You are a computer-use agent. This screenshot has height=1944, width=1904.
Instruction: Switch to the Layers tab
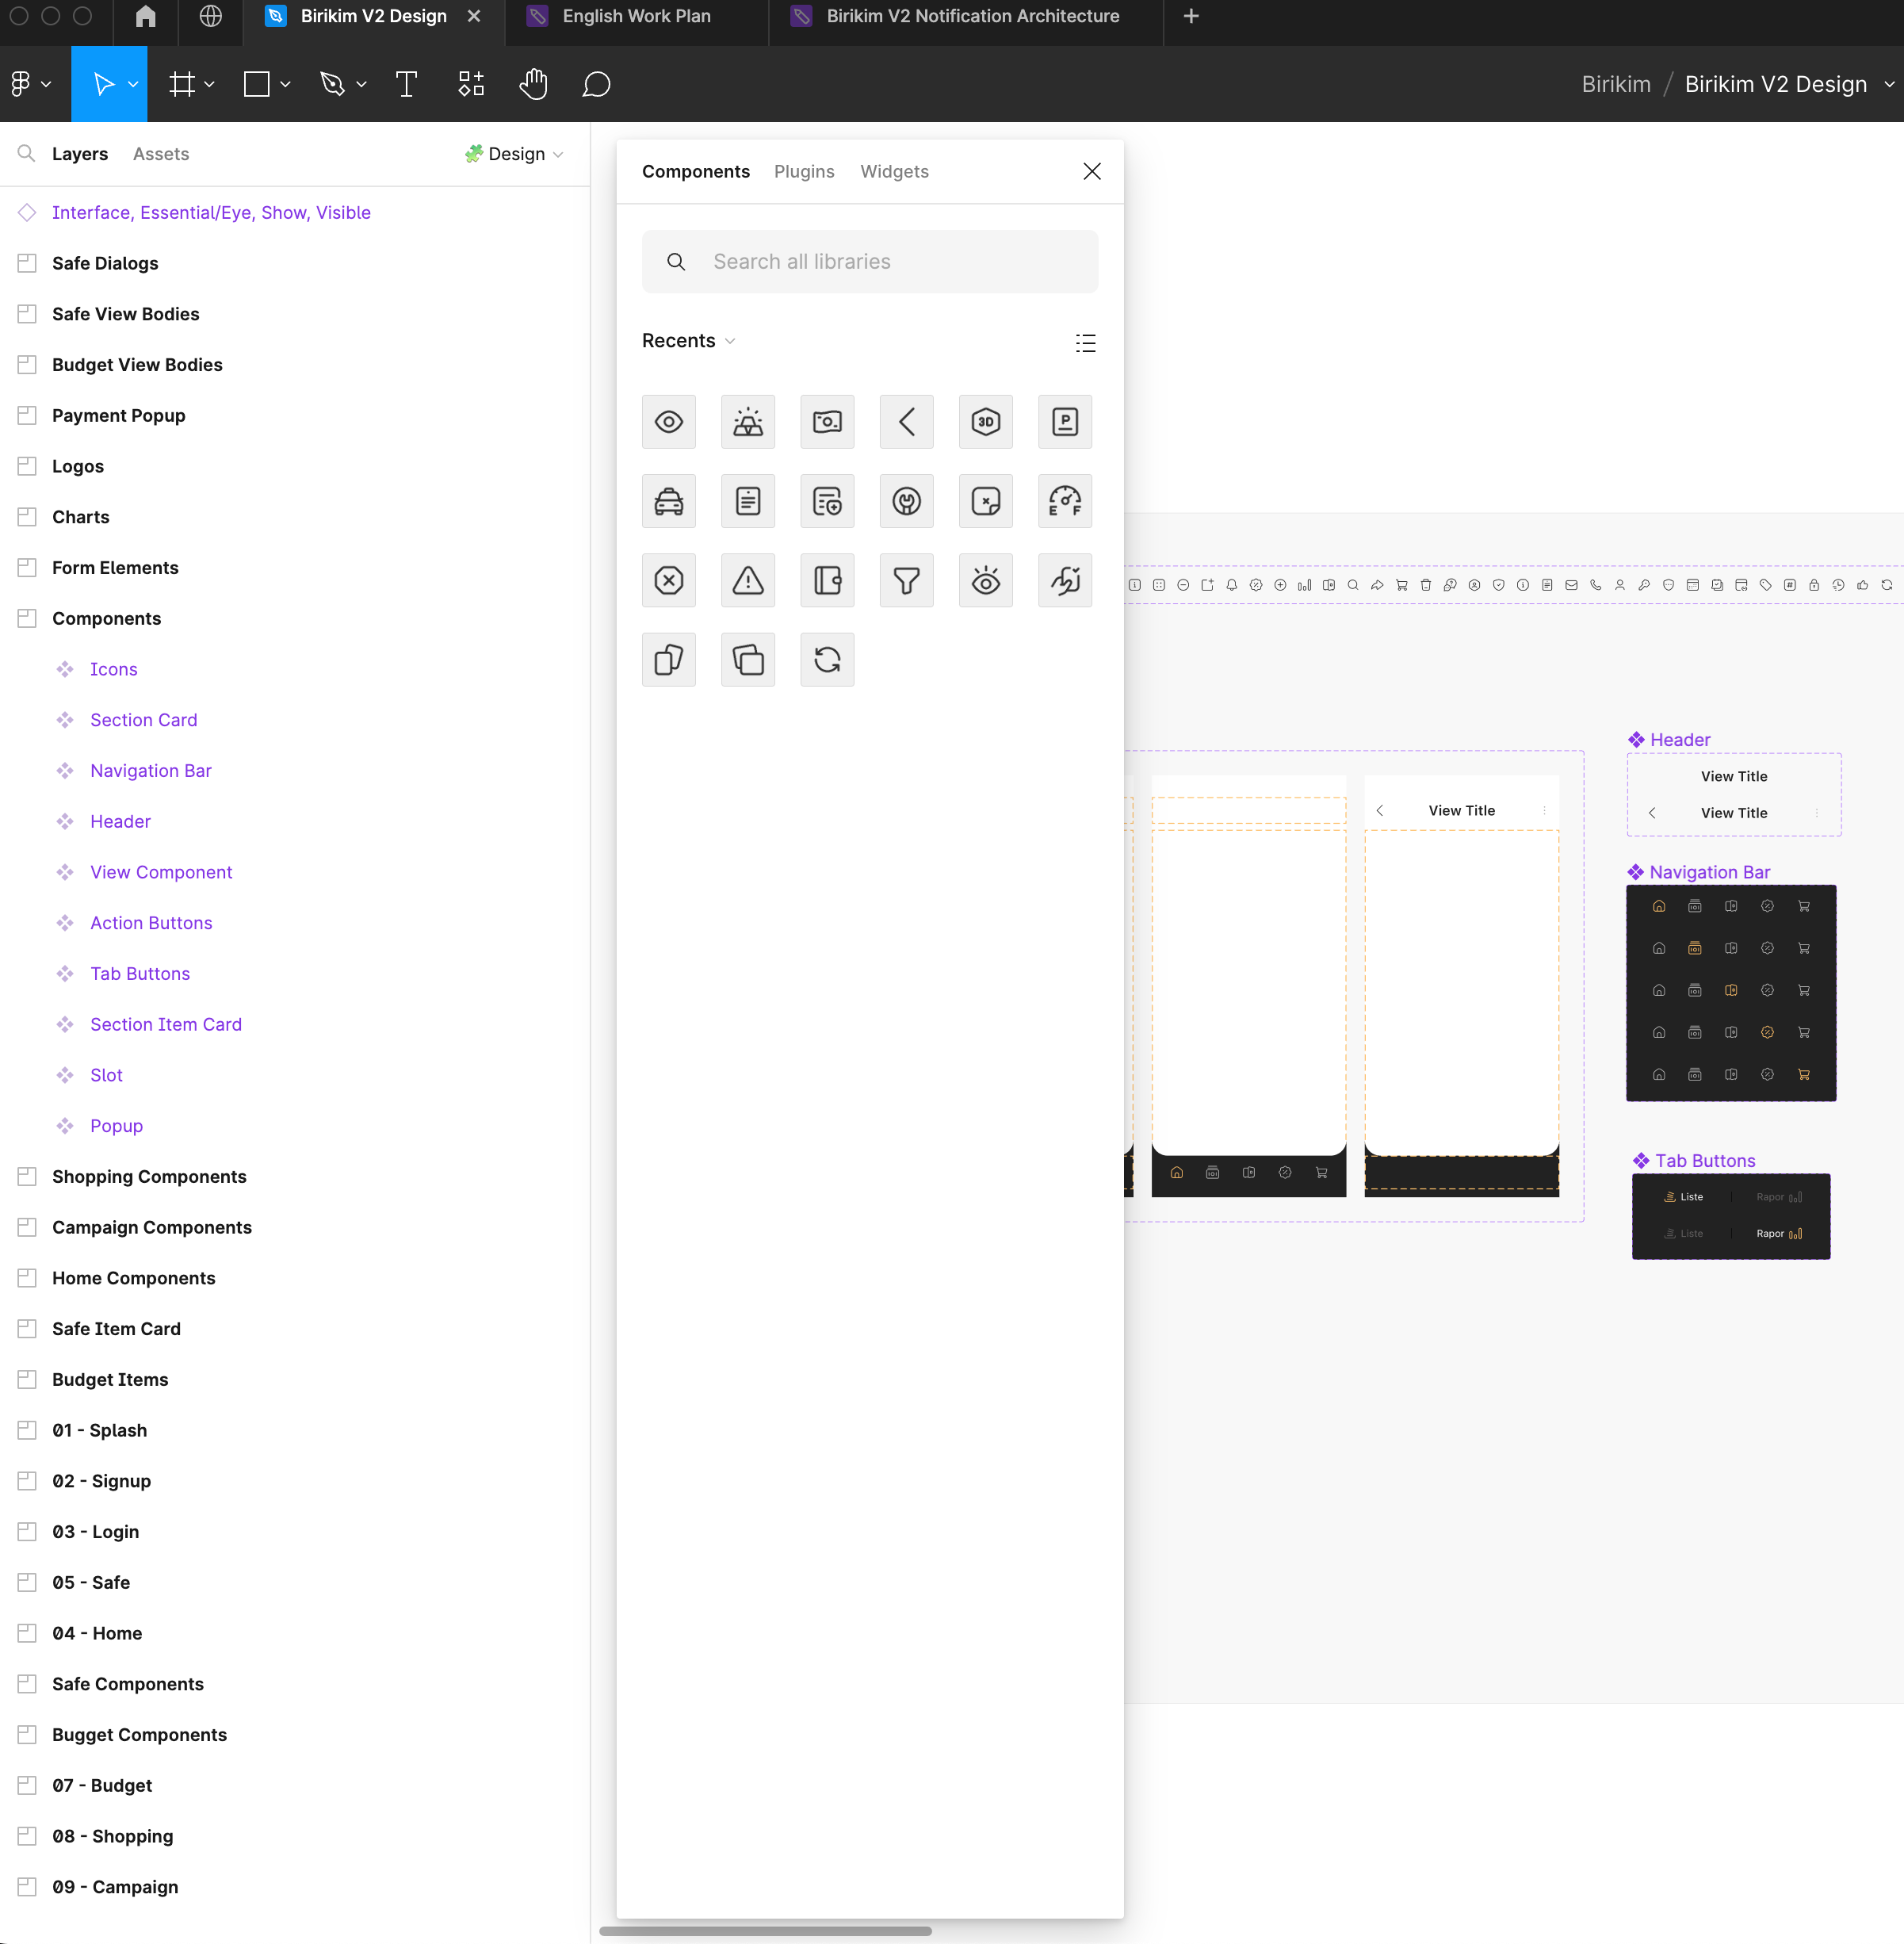click(x=80, y=153)
